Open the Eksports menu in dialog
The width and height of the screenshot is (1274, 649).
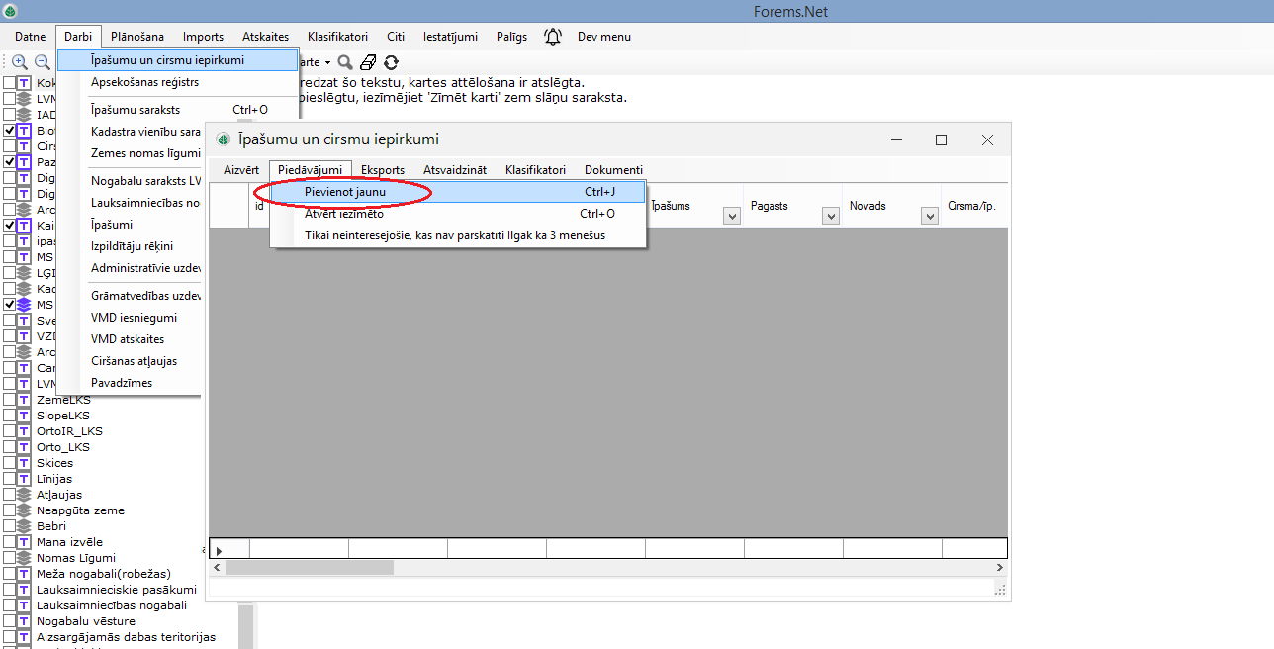click(x=382, y=170)
